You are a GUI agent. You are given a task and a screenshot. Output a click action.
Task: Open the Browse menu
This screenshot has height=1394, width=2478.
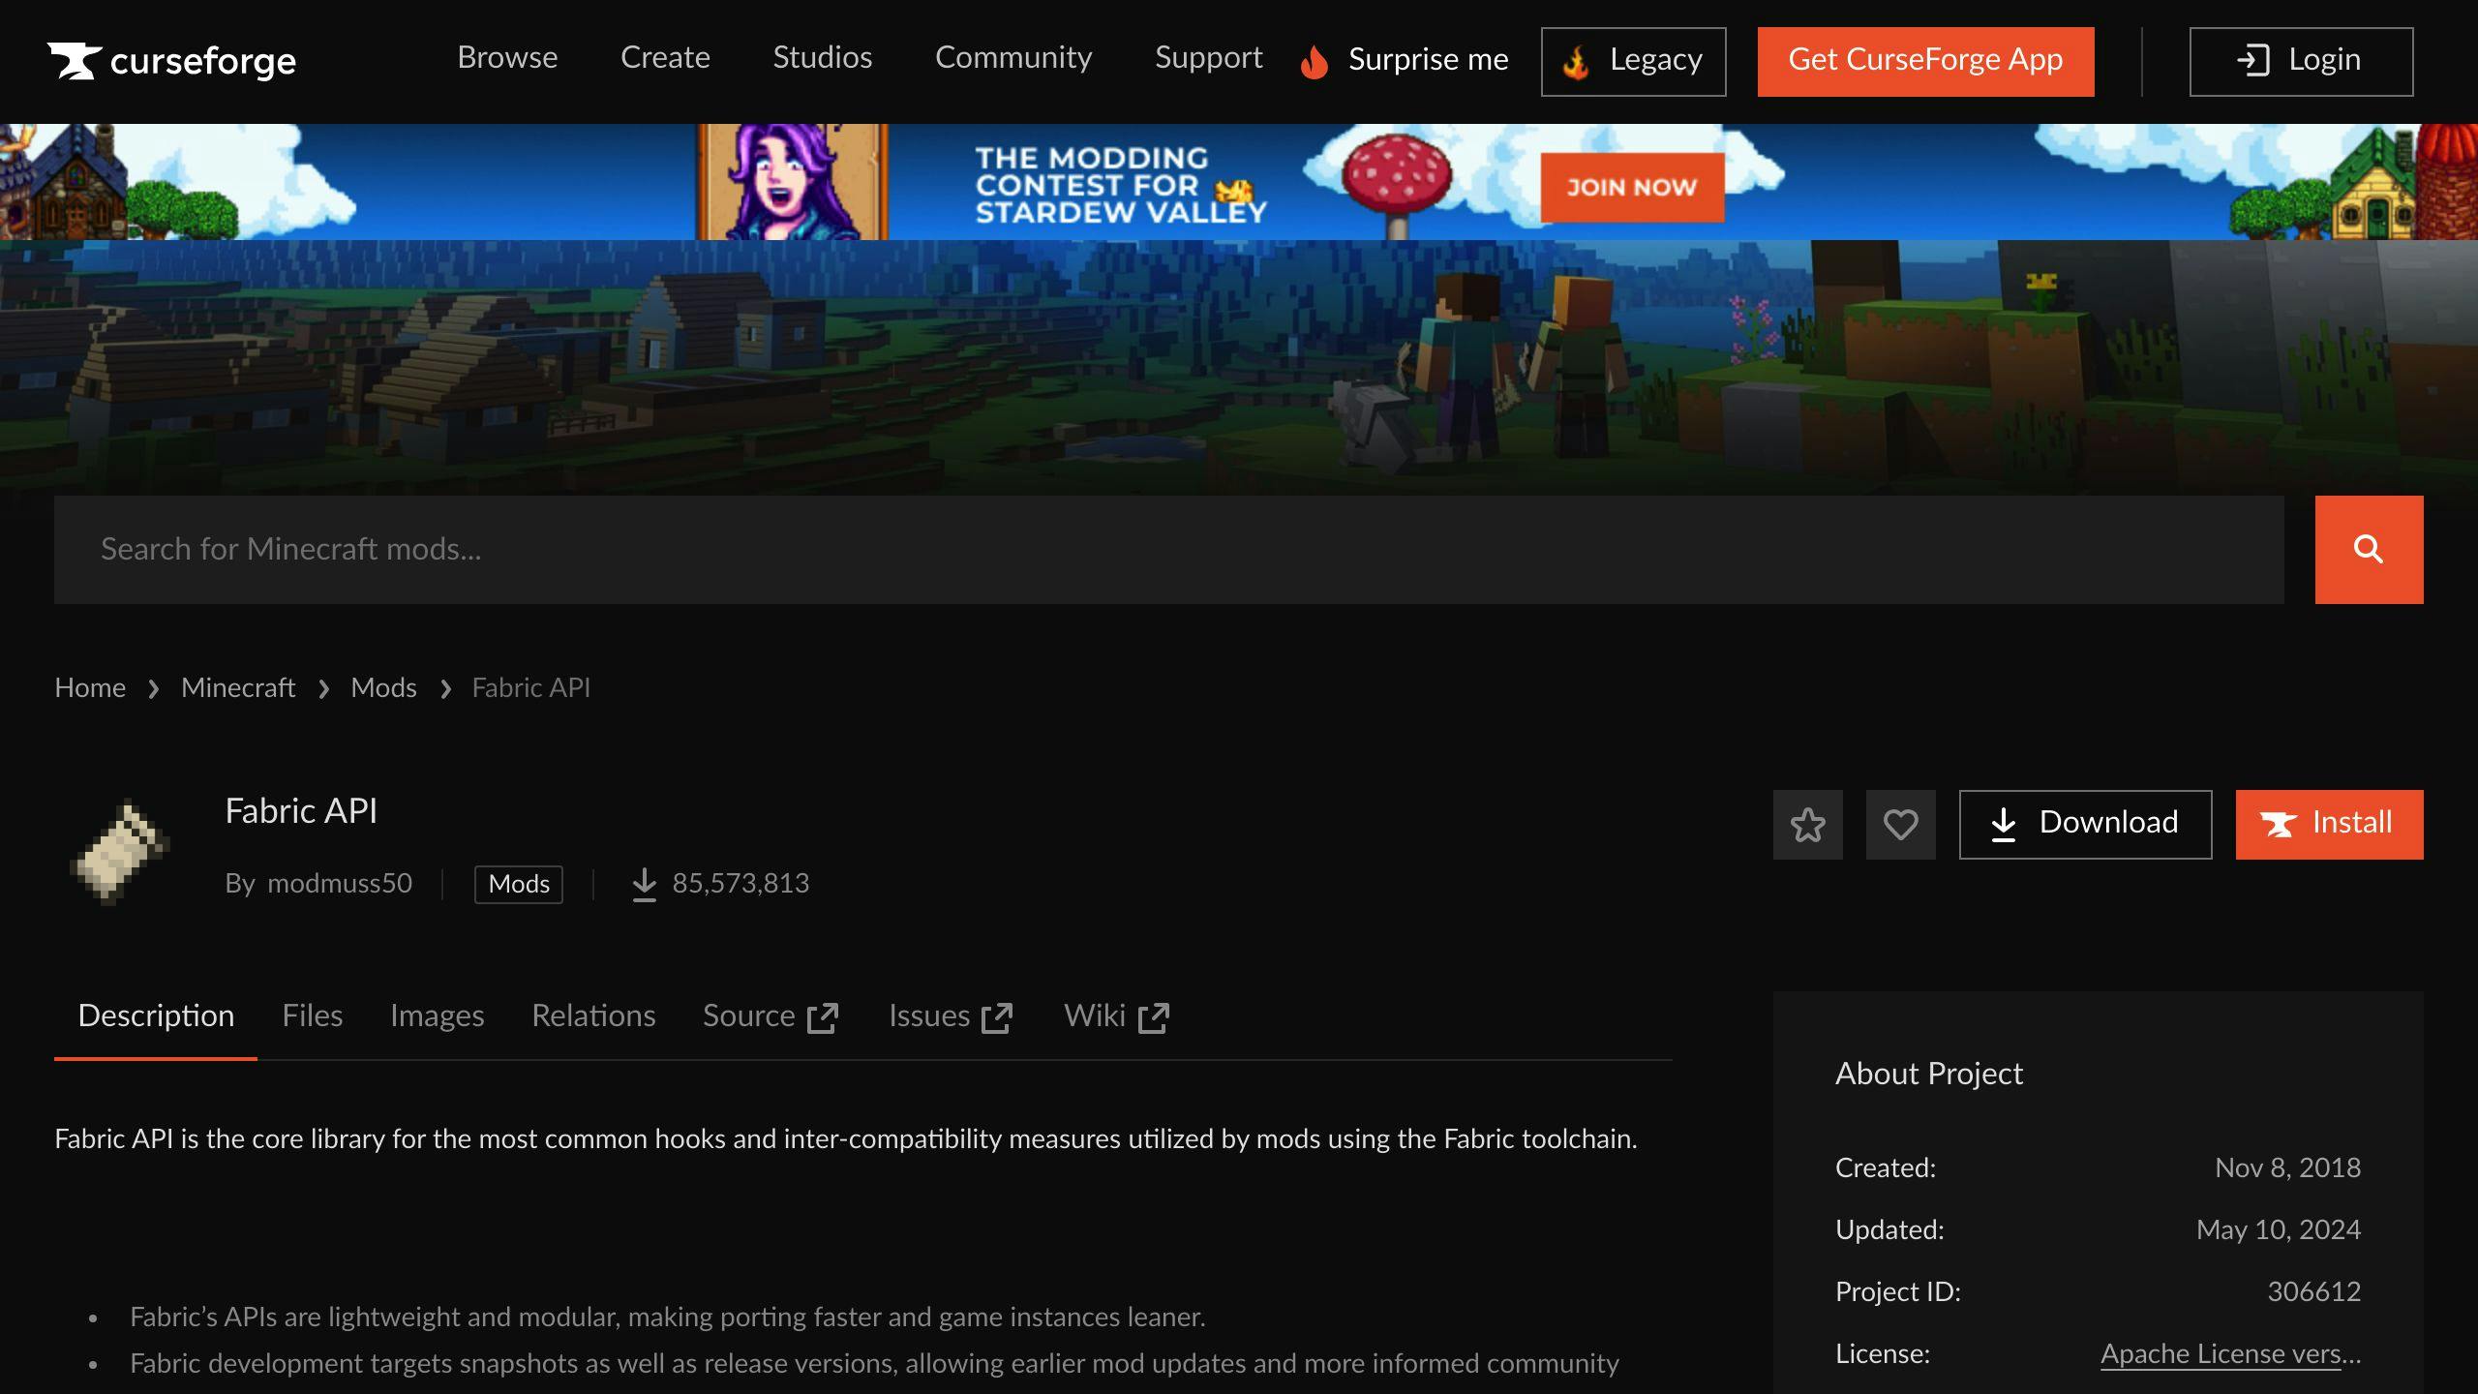507,58
